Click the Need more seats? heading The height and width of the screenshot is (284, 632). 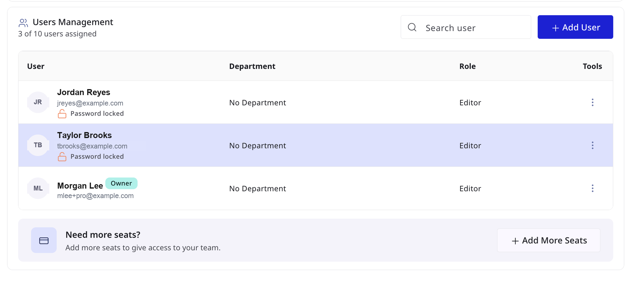point(103,235)
